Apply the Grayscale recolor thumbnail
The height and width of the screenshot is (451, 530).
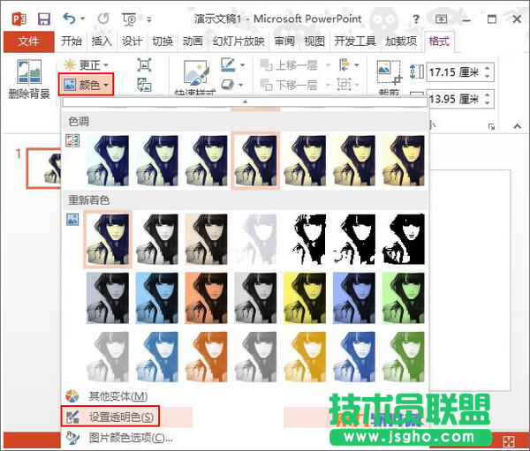coord(157,239)
